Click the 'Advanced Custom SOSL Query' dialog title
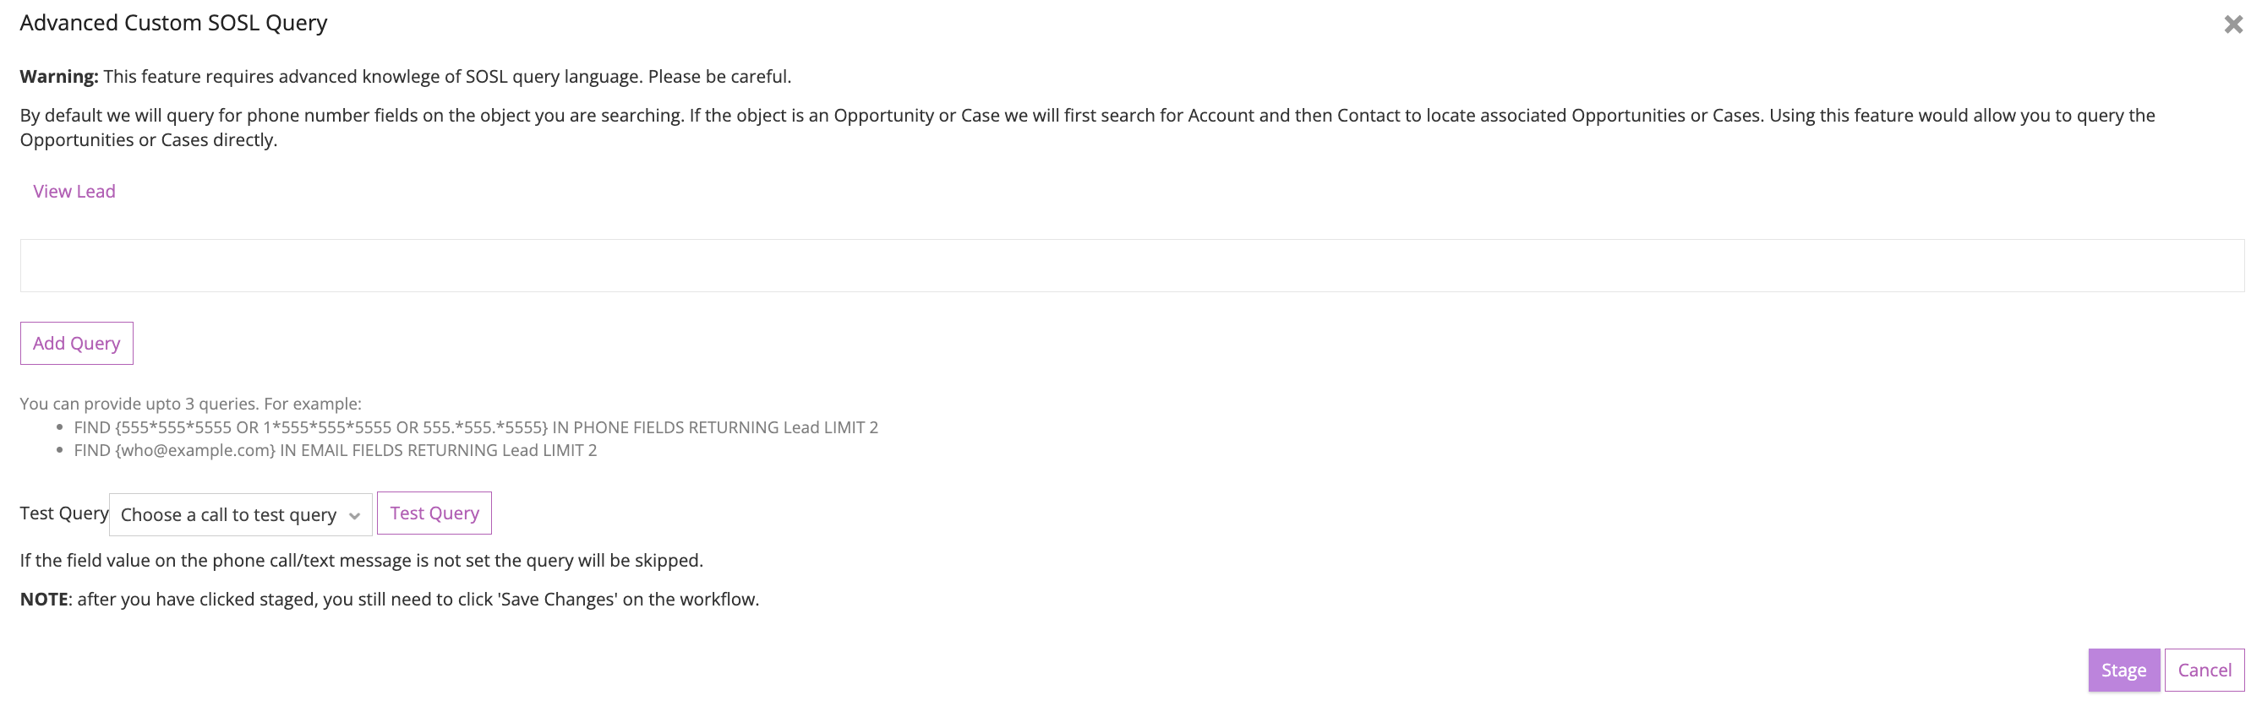2262x706 pixels. pyautogui.click(x=173, y=23)
